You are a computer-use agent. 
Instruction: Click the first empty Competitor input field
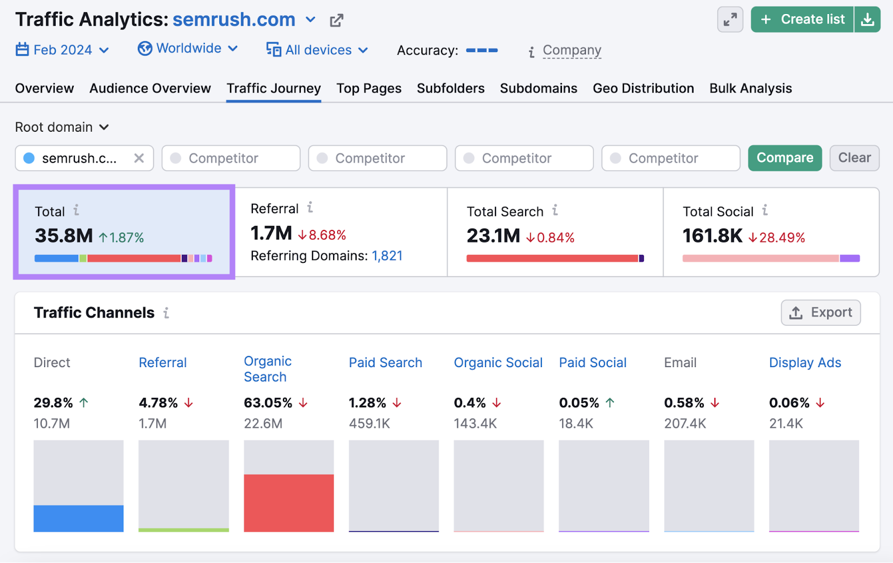coord(231,158)
